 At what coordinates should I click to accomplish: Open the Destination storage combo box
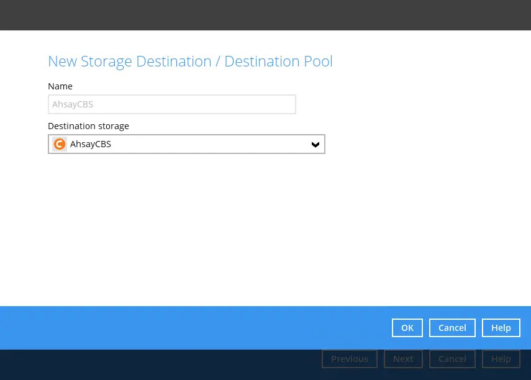pyautogui.click(x=186, y=144)
